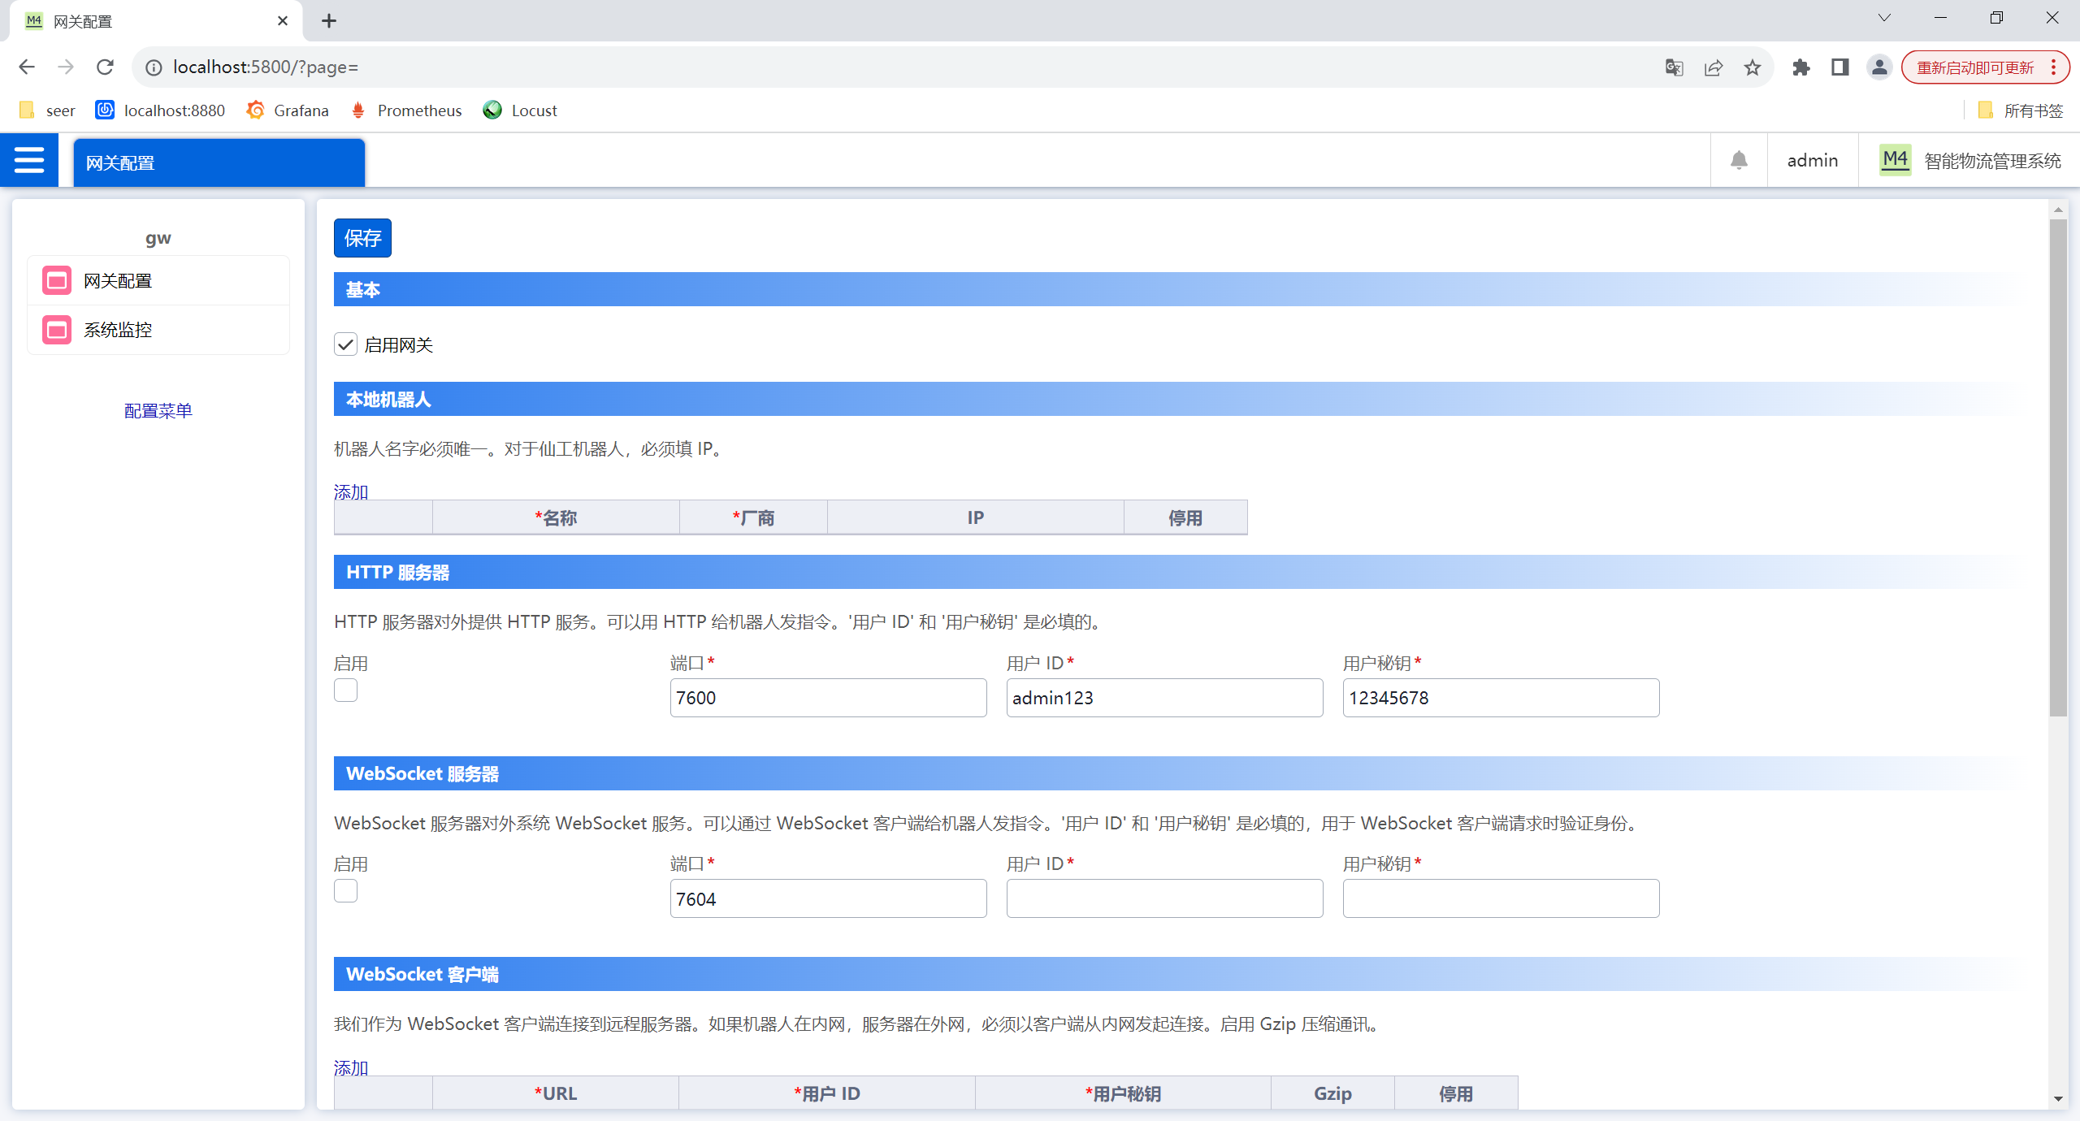
Task: Click the page vertical scrollbar thumb
Action: (x=2058, y=467)
